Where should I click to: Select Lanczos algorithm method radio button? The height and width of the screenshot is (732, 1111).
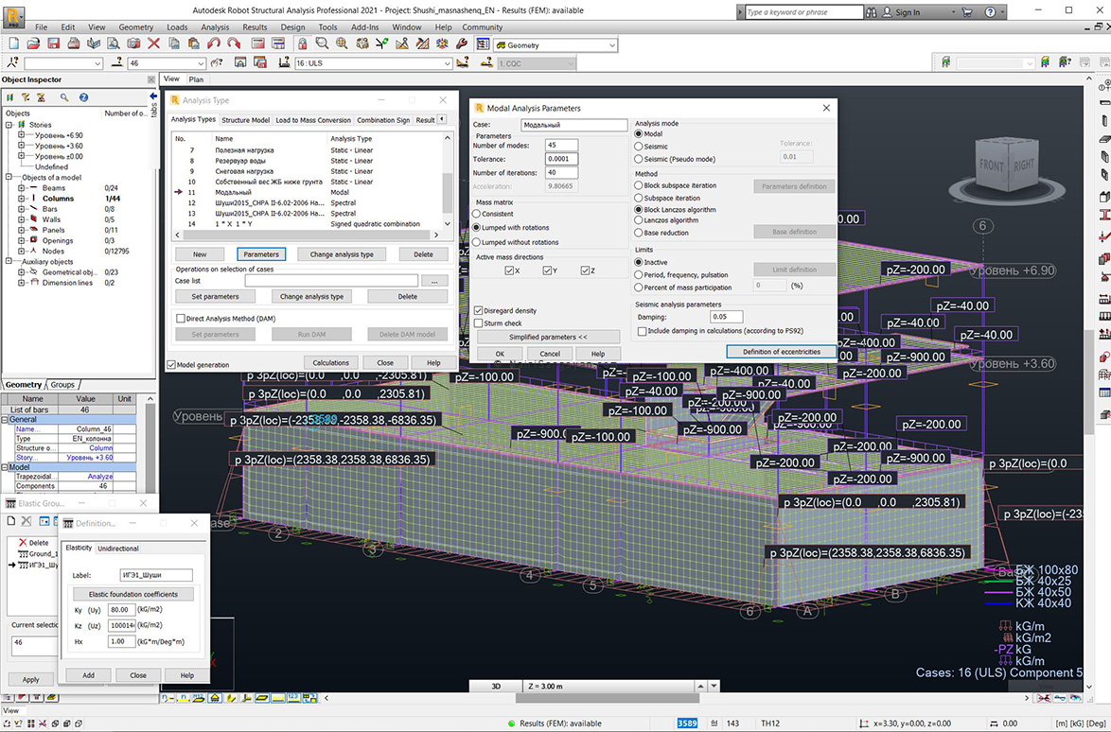639,220
